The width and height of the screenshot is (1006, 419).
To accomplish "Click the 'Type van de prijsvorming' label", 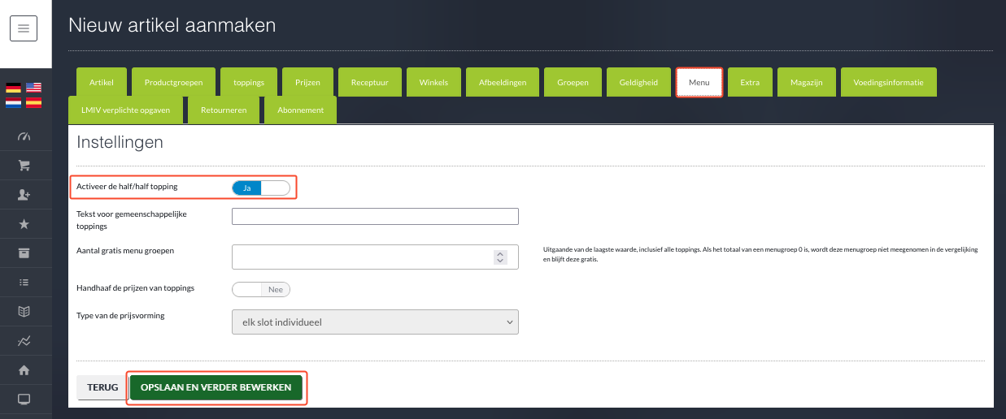I will 120,315.
